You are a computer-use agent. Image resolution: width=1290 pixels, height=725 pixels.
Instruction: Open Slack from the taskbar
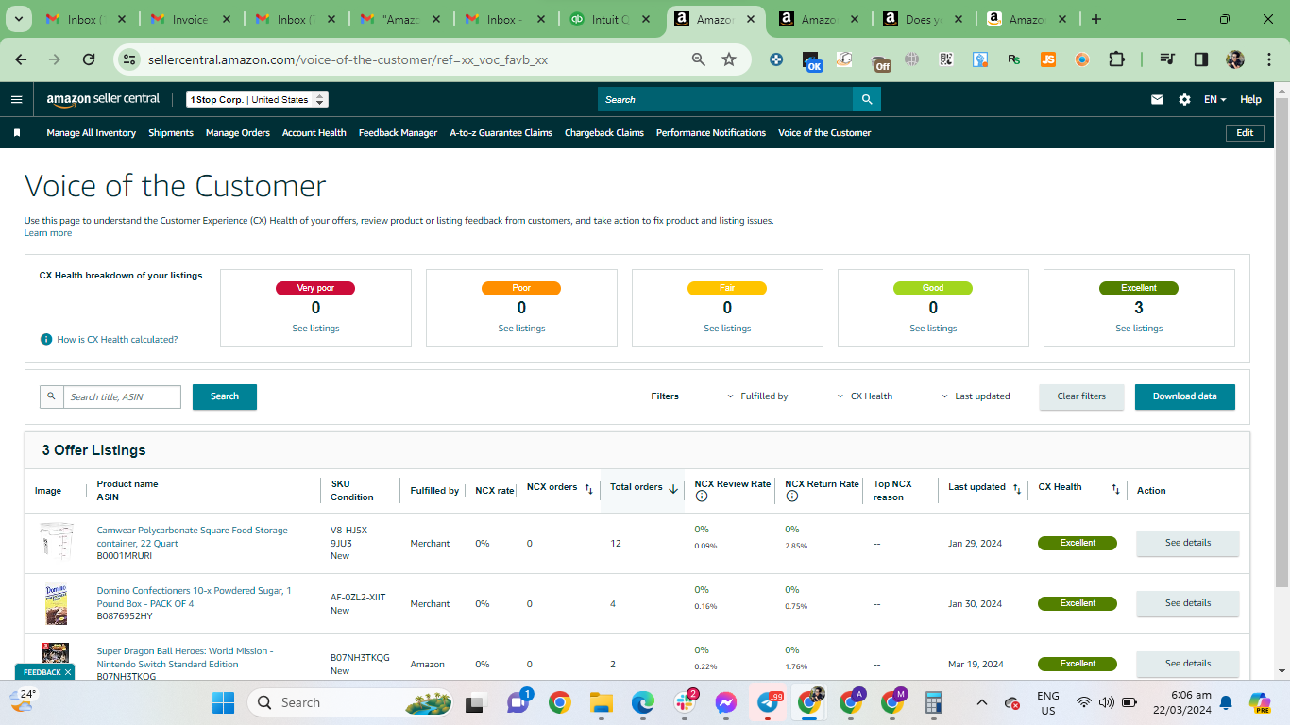click(x=684, y=702)
